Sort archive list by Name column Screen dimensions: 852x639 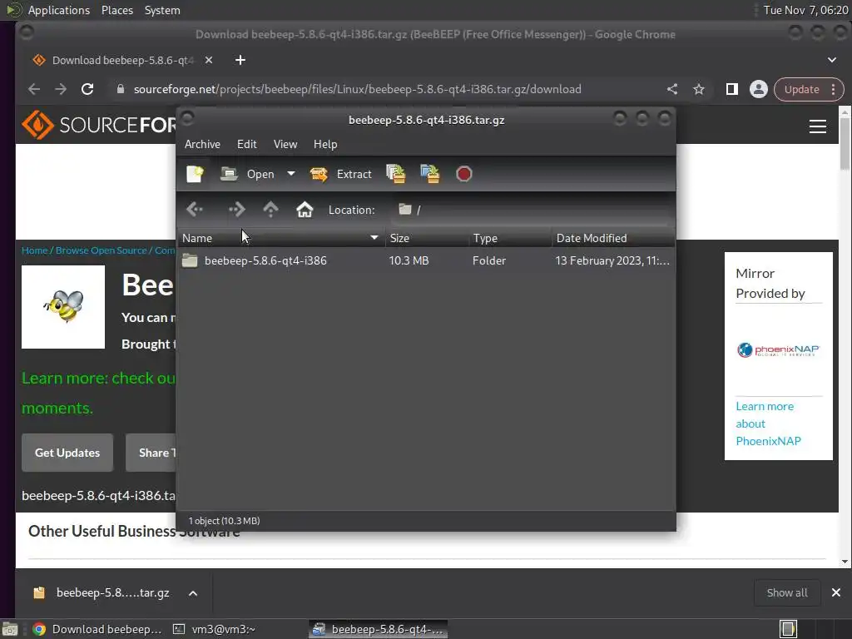coord(281,238)
